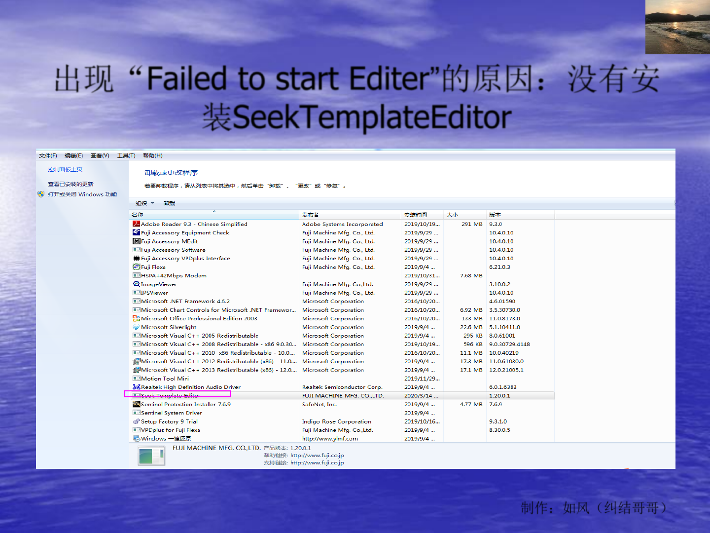Click the 卸载 toolbar button
The width and height of the screenshot is (710, 533).
169,203
